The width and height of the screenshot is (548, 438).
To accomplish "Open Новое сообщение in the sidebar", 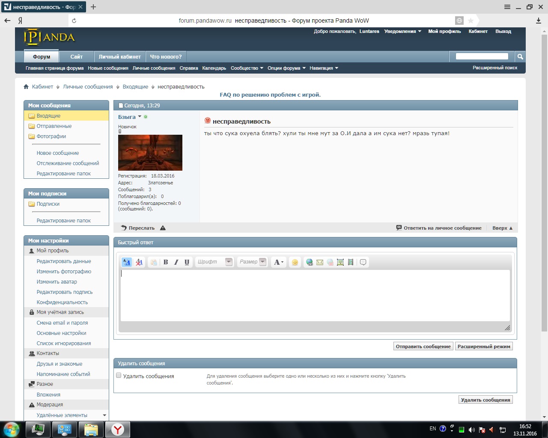I will pos(58,153).
